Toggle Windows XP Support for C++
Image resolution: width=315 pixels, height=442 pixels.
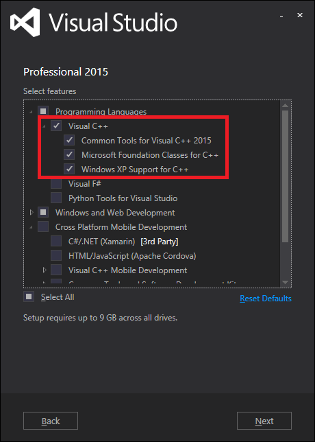click(x=69, y=169)
